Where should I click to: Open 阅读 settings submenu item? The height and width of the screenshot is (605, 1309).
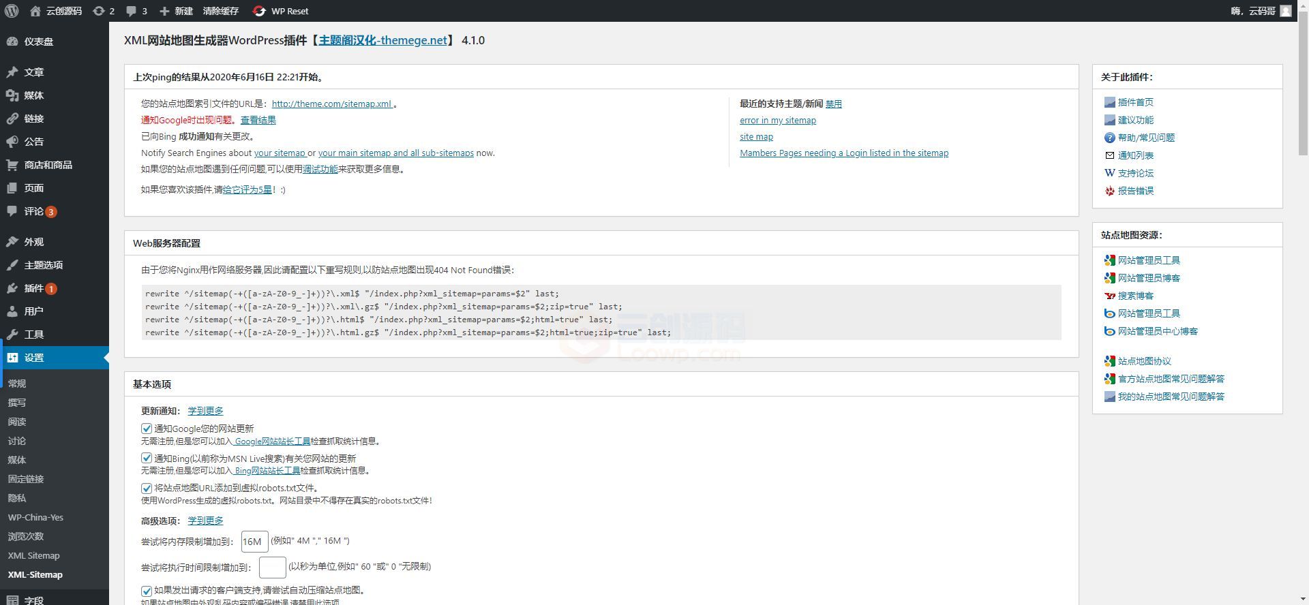click(17, 422)
